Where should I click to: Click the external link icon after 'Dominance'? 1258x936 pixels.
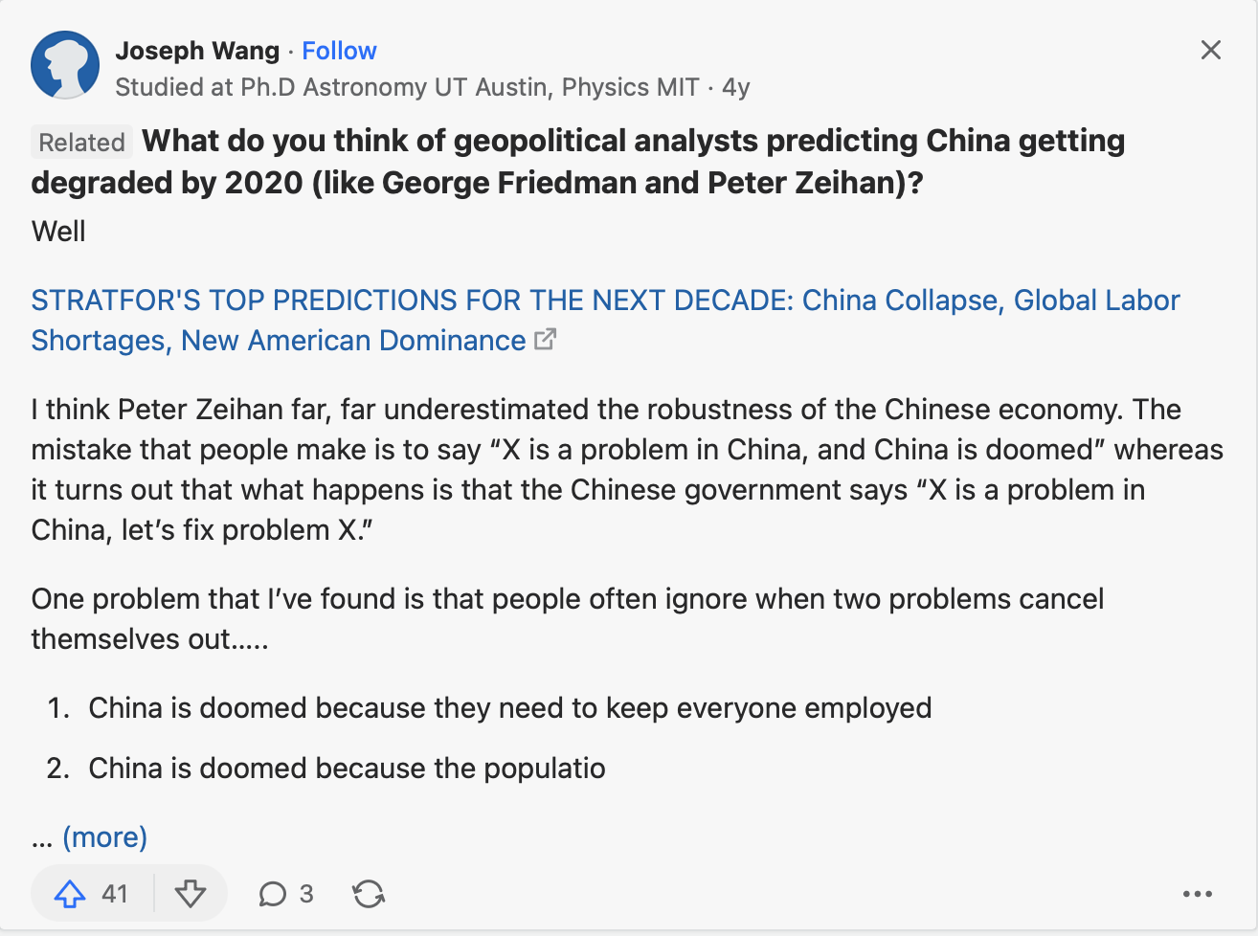click(545, 340)
